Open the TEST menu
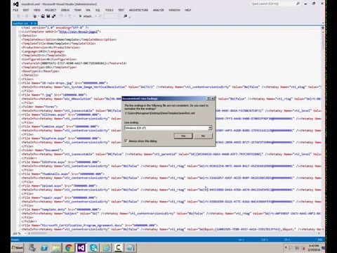Viewport: 337px width, 253px height. pos(121,10)
